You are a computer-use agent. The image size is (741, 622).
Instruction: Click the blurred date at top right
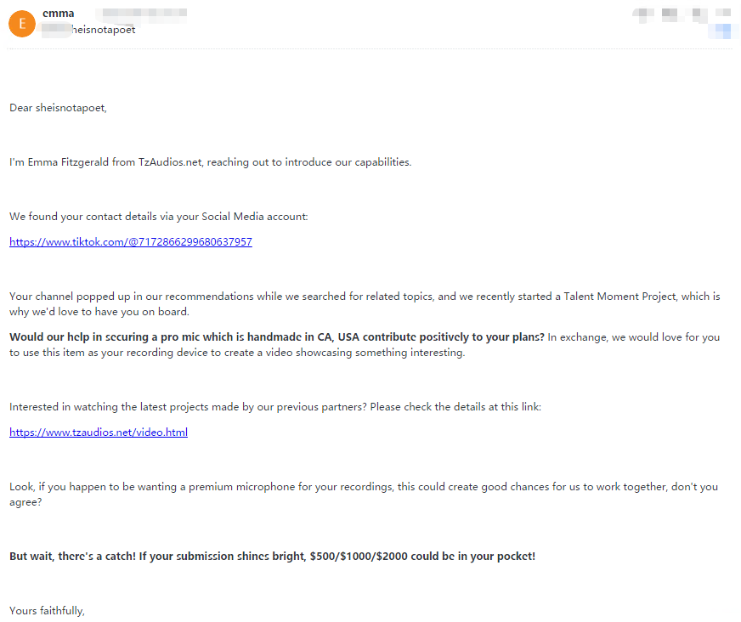click(x=680, y=14)
